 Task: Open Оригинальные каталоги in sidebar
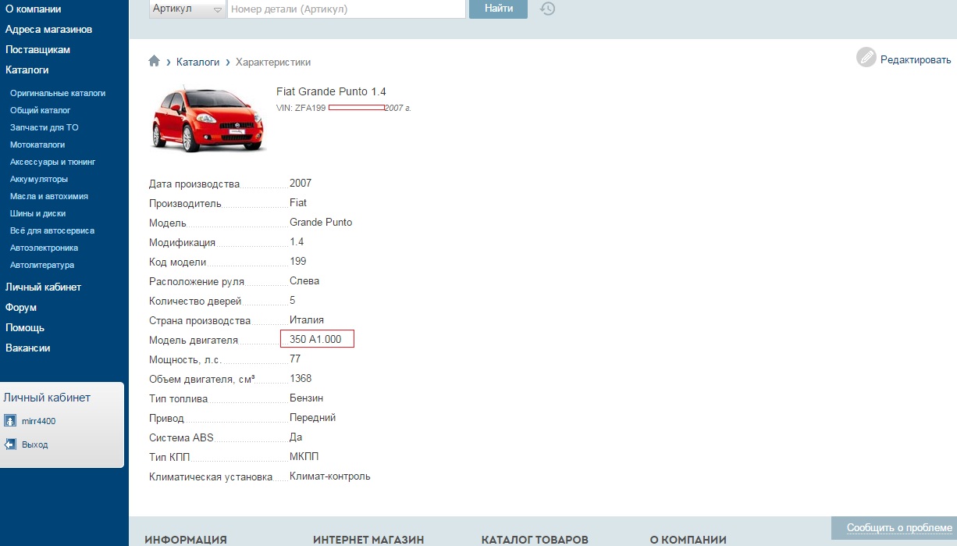click(x=58, y=93)
